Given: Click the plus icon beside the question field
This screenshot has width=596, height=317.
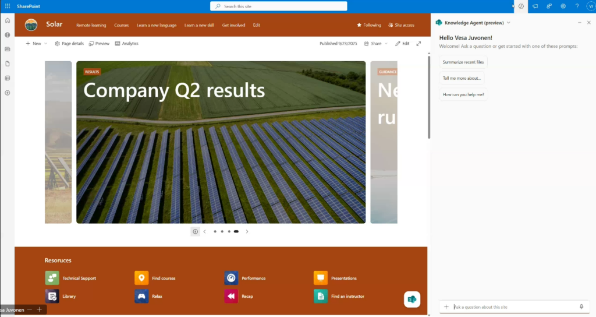Looking at the screenshot, I should pos(446,307).
